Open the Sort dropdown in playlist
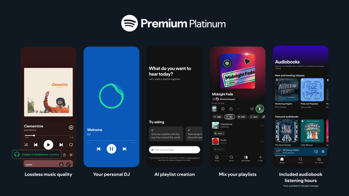The image size is (349, 196). tap(254, 117)
